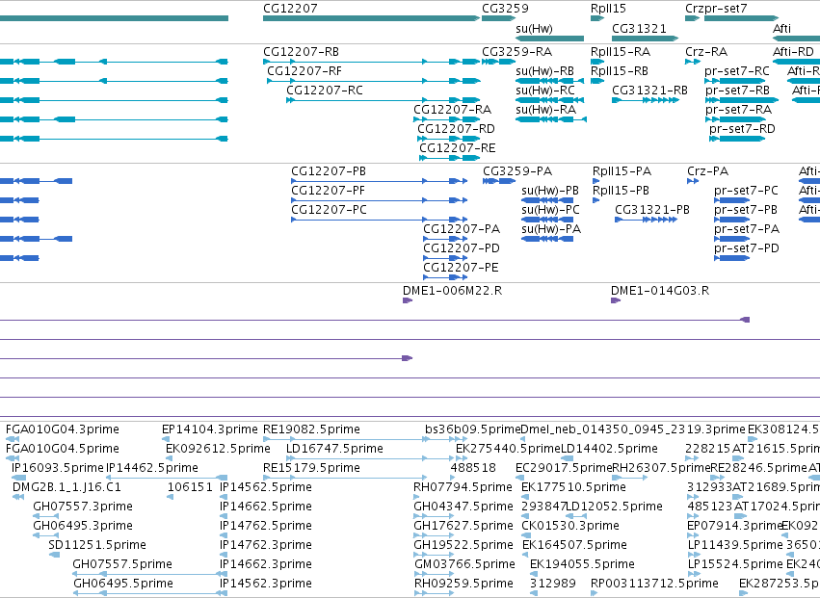
Task: Open transcript label su(Hw)-RA
Action: tap(545, 110)
